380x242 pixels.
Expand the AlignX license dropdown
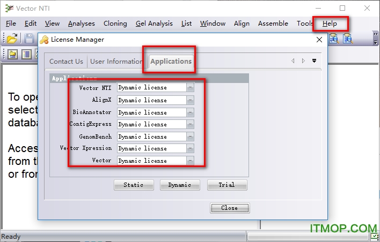[x=190, y=100]
